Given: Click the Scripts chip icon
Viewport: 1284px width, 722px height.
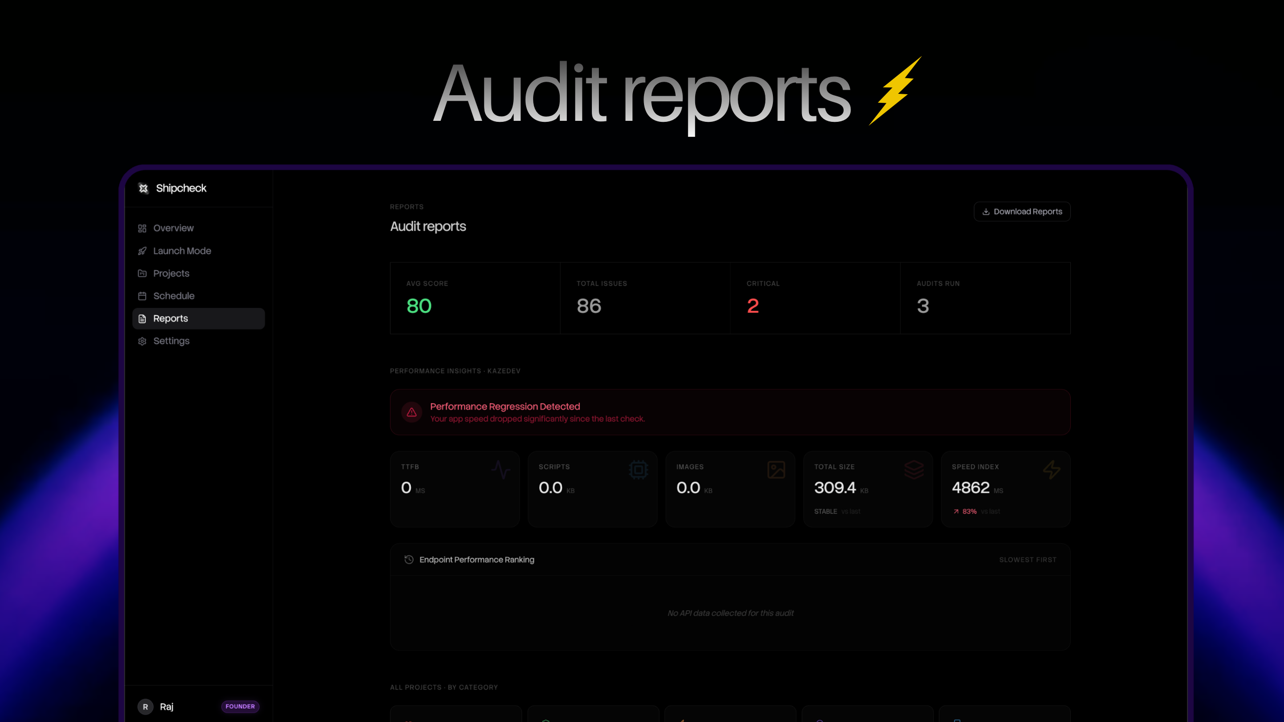Looking at the screenshot, I should 638,470.
